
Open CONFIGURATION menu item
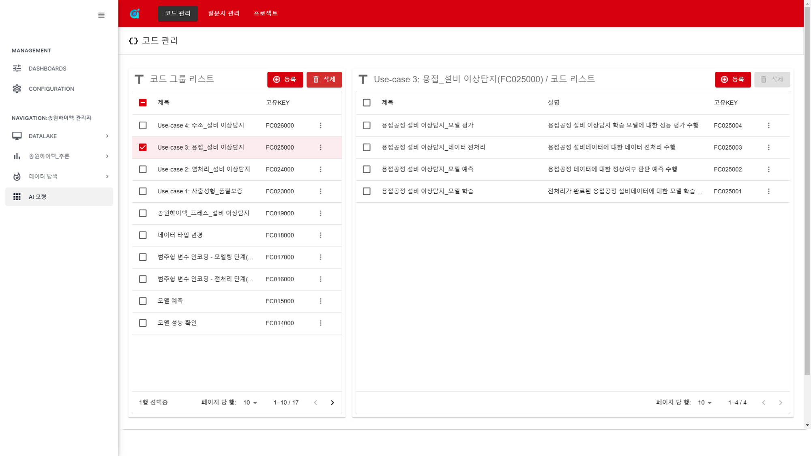(x=59, y=89)
